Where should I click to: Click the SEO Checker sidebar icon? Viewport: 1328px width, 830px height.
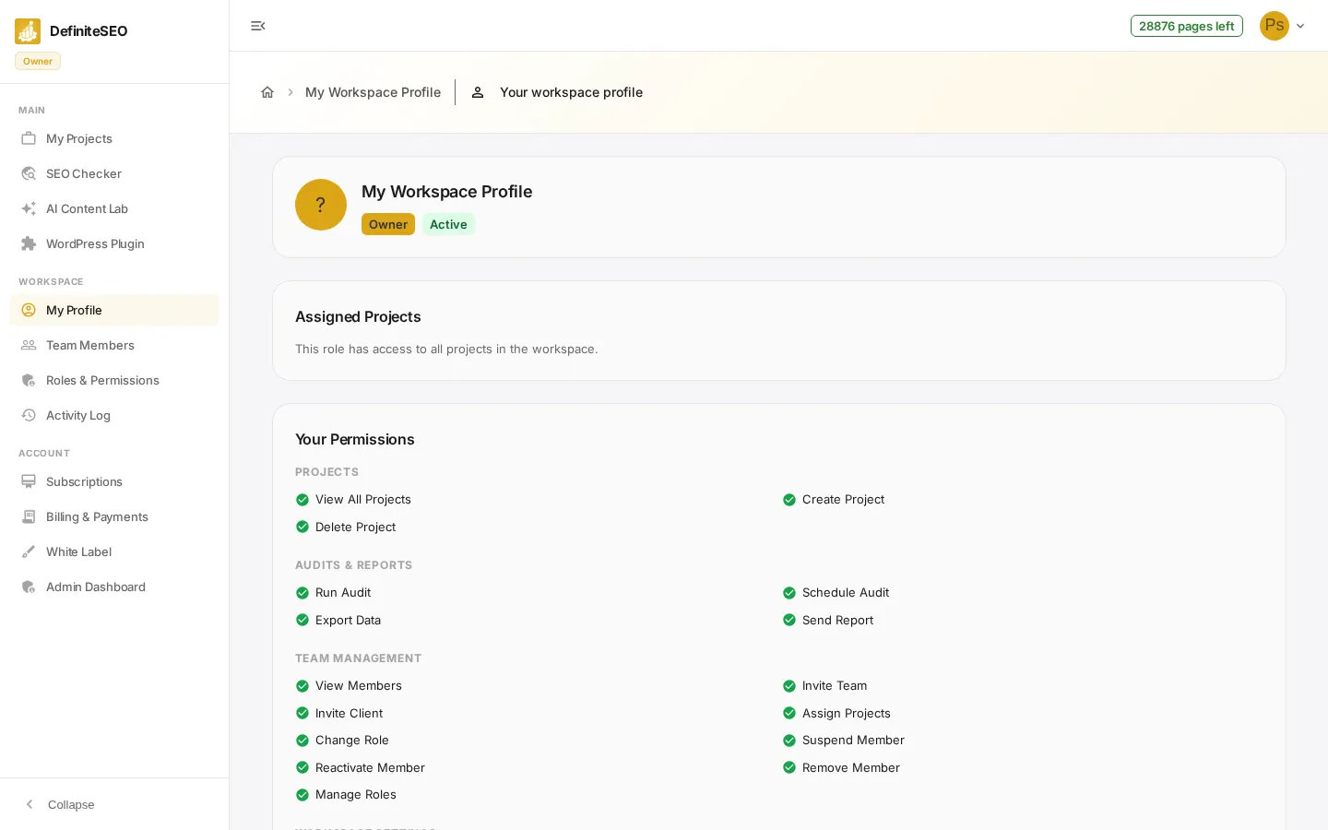tap(29, 173)
